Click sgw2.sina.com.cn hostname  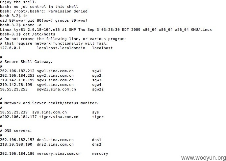pos(55,75)
